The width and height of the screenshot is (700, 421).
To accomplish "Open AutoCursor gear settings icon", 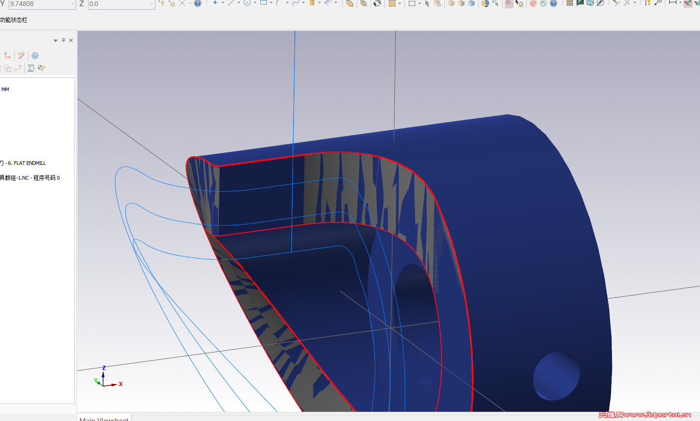I will 172,3.
